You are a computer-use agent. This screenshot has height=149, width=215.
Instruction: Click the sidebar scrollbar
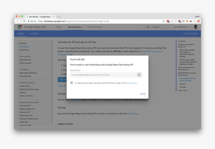point(52,82)
